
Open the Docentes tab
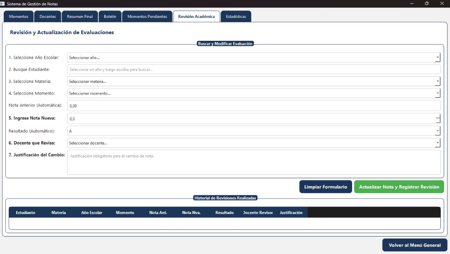point(47,17)
